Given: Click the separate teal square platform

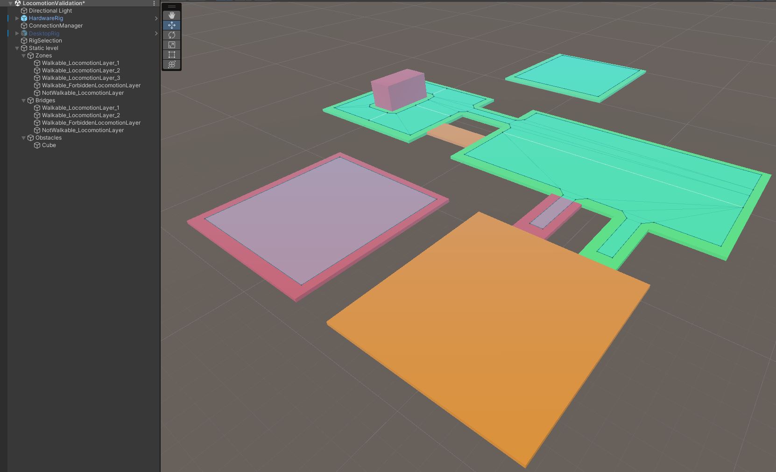Looking at the screenshot, I should [577, 77].
